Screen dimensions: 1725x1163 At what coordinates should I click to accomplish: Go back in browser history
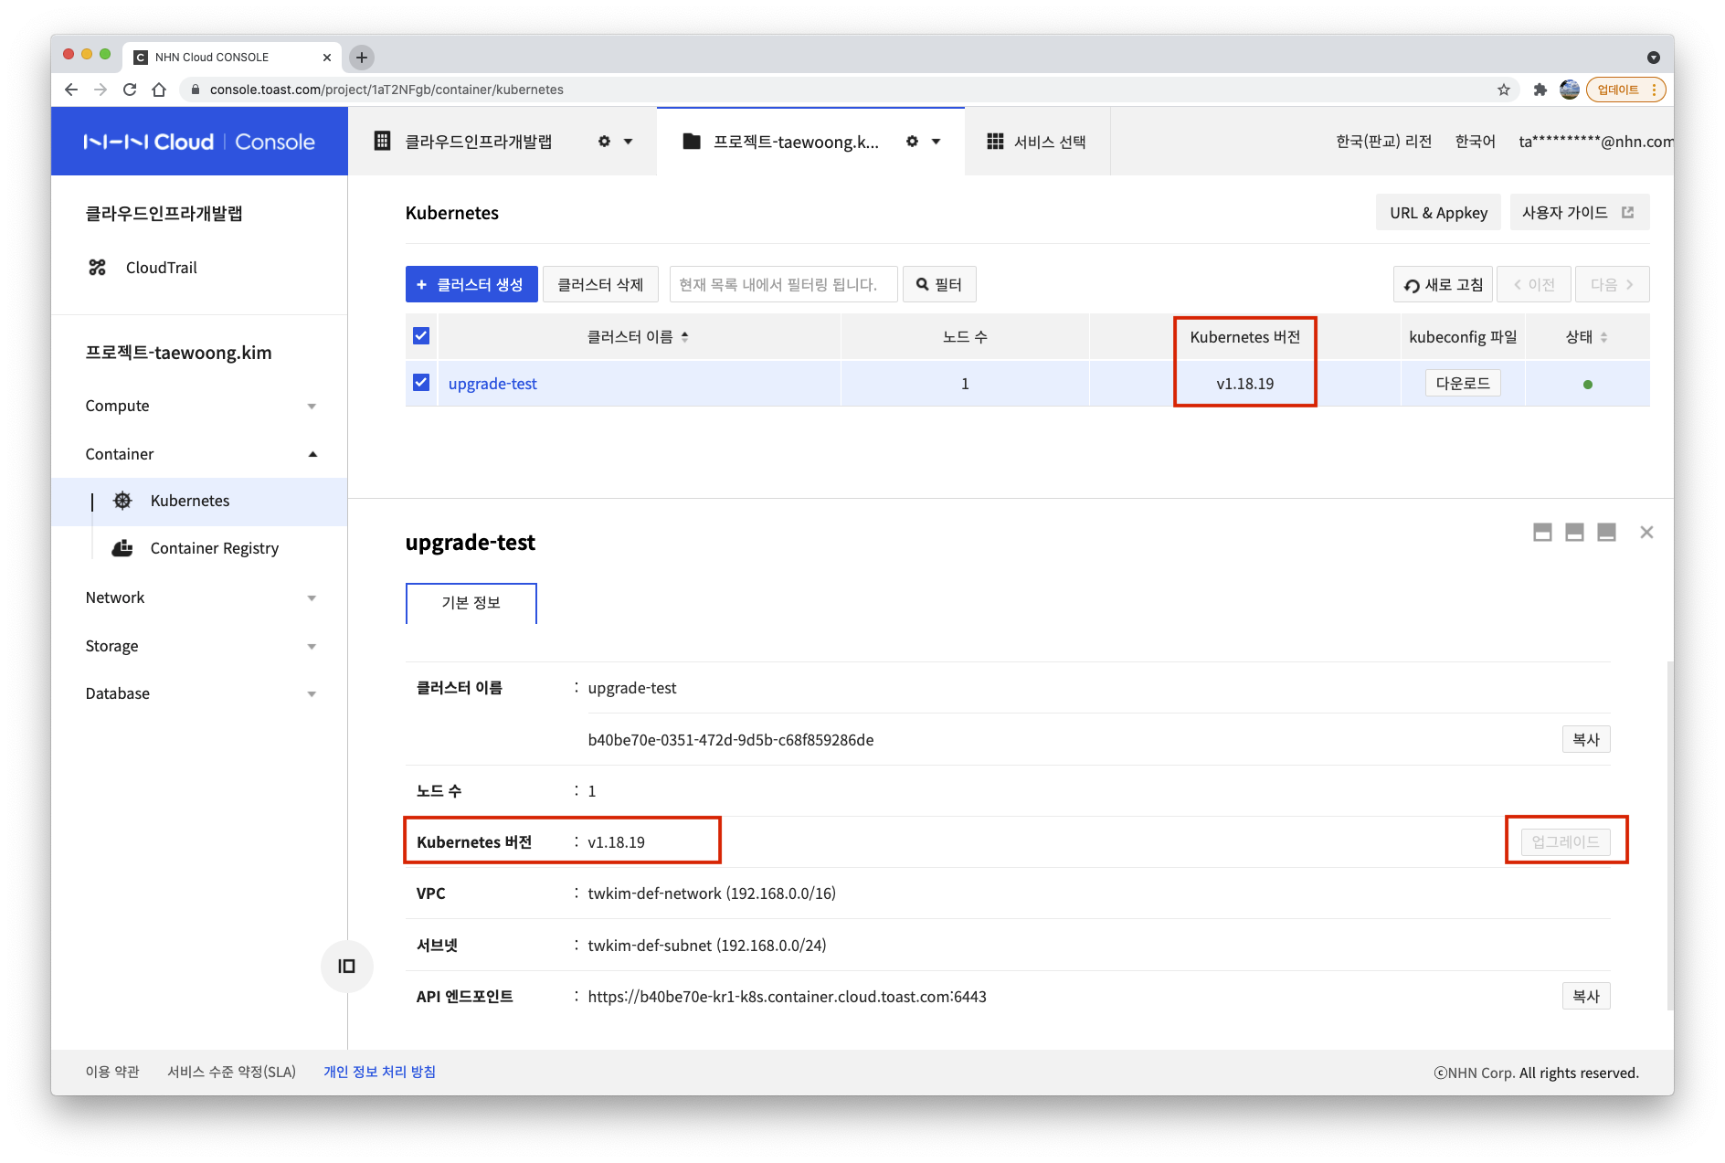coord(71,90)
